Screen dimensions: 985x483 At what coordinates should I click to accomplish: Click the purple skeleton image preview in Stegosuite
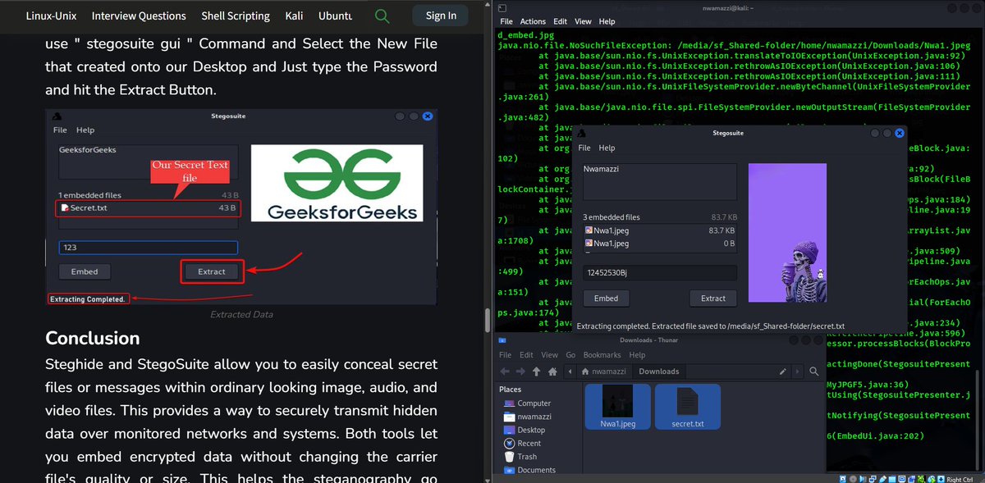click(x=787, y=233)
